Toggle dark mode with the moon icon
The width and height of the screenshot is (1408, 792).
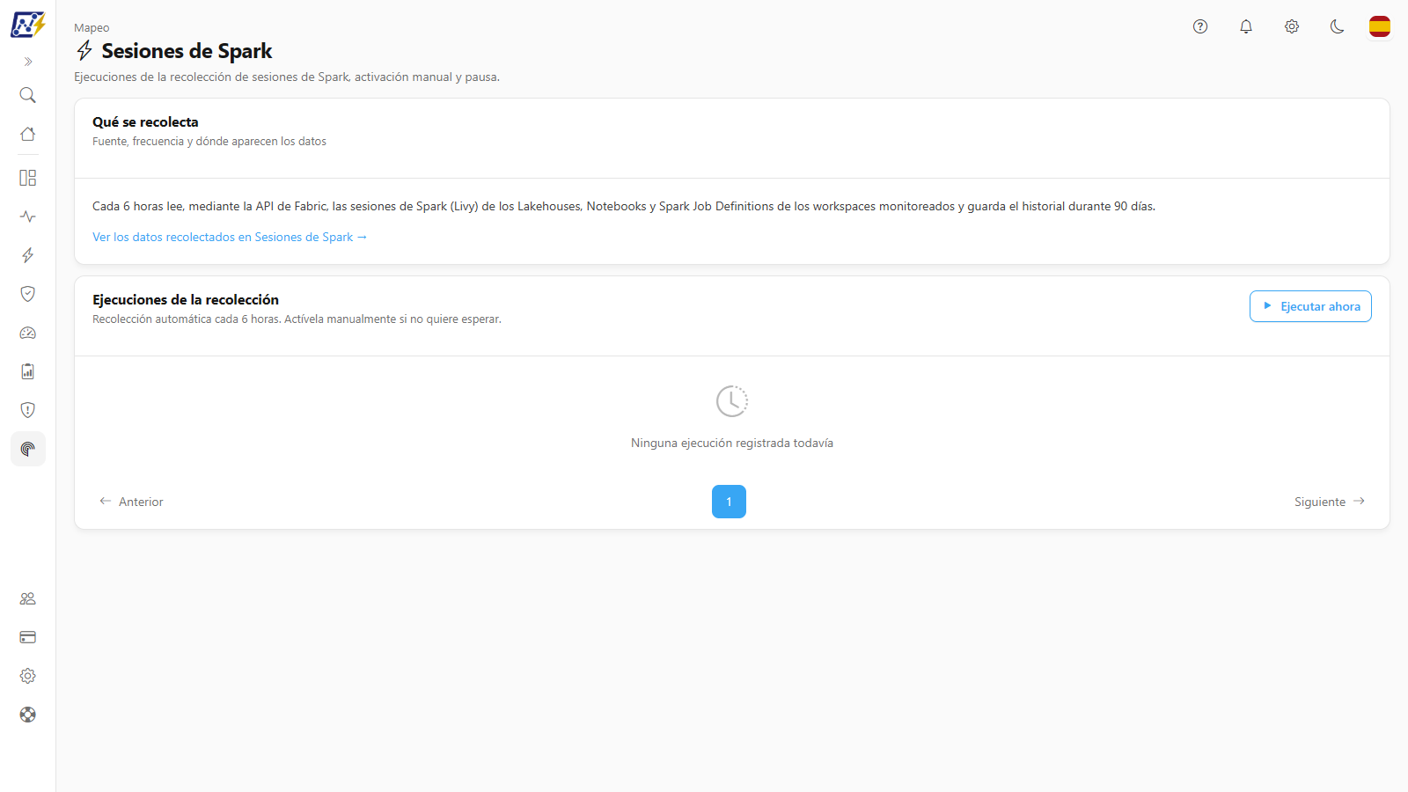pyautogui.click(x=1338, y=26)
